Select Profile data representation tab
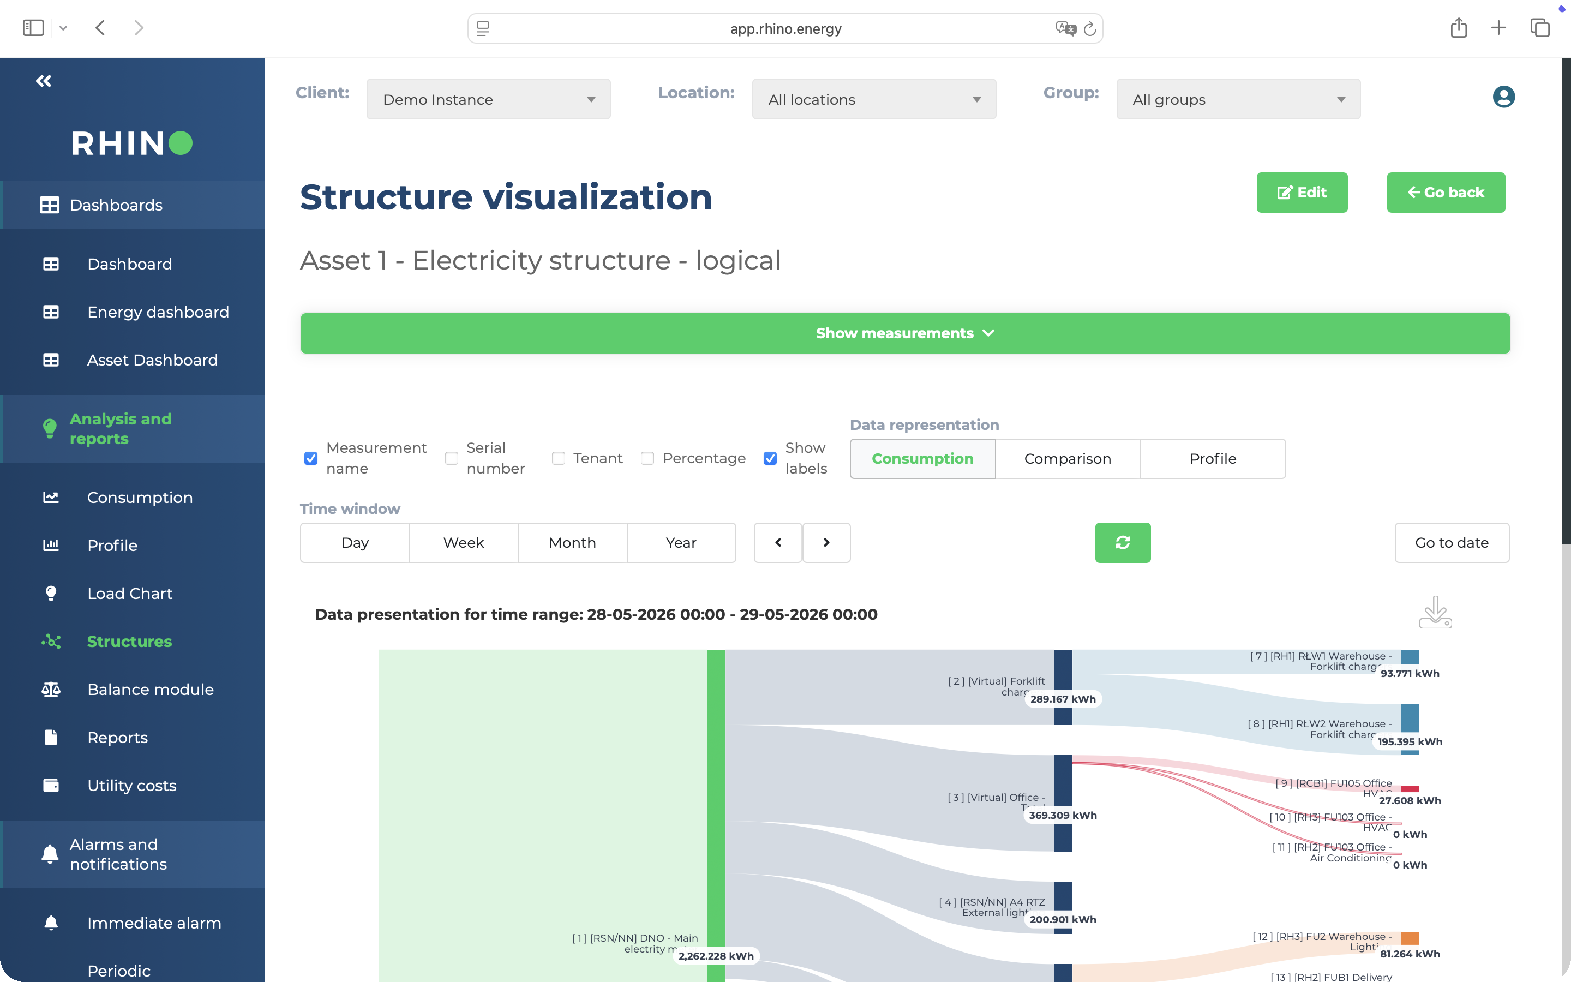 (1213, 458)
